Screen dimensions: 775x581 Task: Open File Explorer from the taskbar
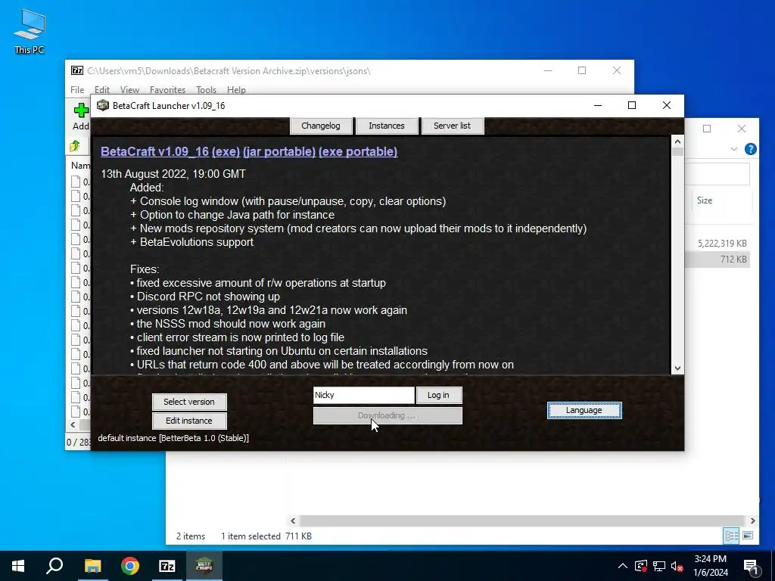(92, 566)
